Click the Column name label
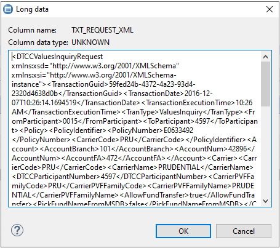Image resolution: width=280 pixels, height=248 pixels. tap(32, 30)
